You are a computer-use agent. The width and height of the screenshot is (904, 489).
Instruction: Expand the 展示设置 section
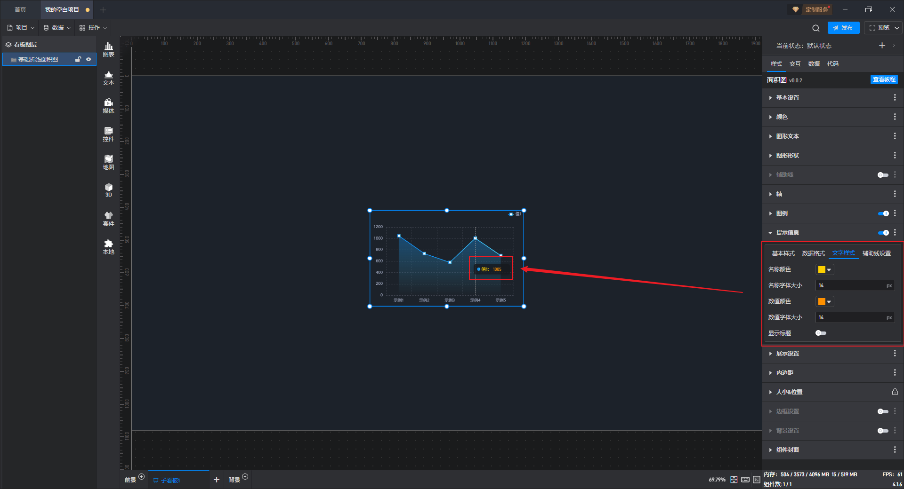[770, 354]
